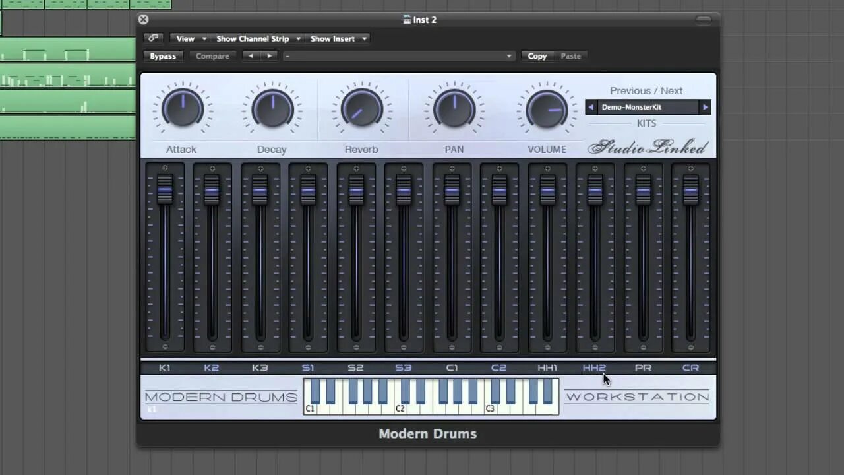Go to previous preset arrow in header
This screenshot has width=844, height=475.
(x=251, y=56)
